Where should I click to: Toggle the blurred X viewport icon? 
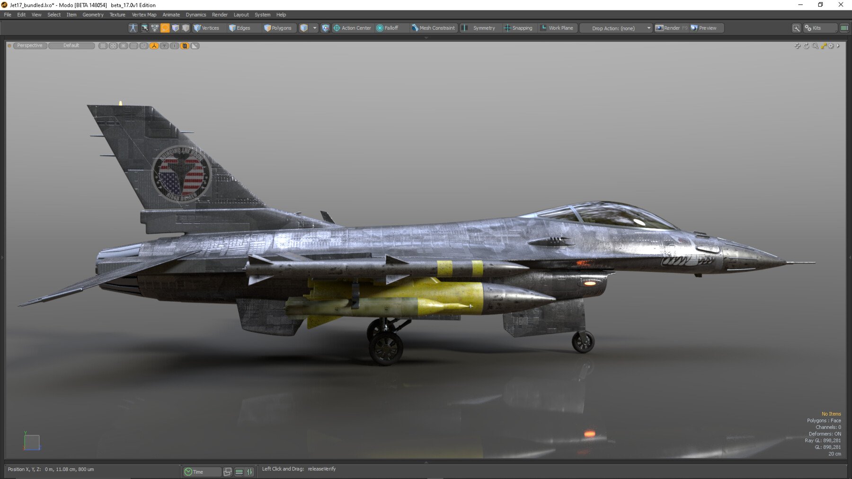pyautogui.click(x=124, y=46)
